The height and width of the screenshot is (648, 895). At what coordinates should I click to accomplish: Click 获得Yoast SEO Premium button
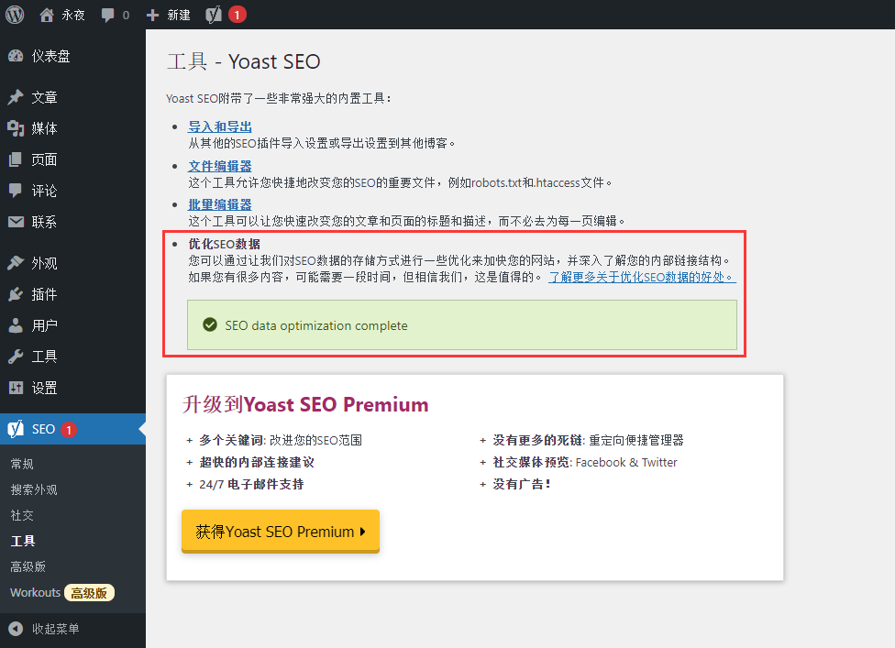click(x=281, y=531)
